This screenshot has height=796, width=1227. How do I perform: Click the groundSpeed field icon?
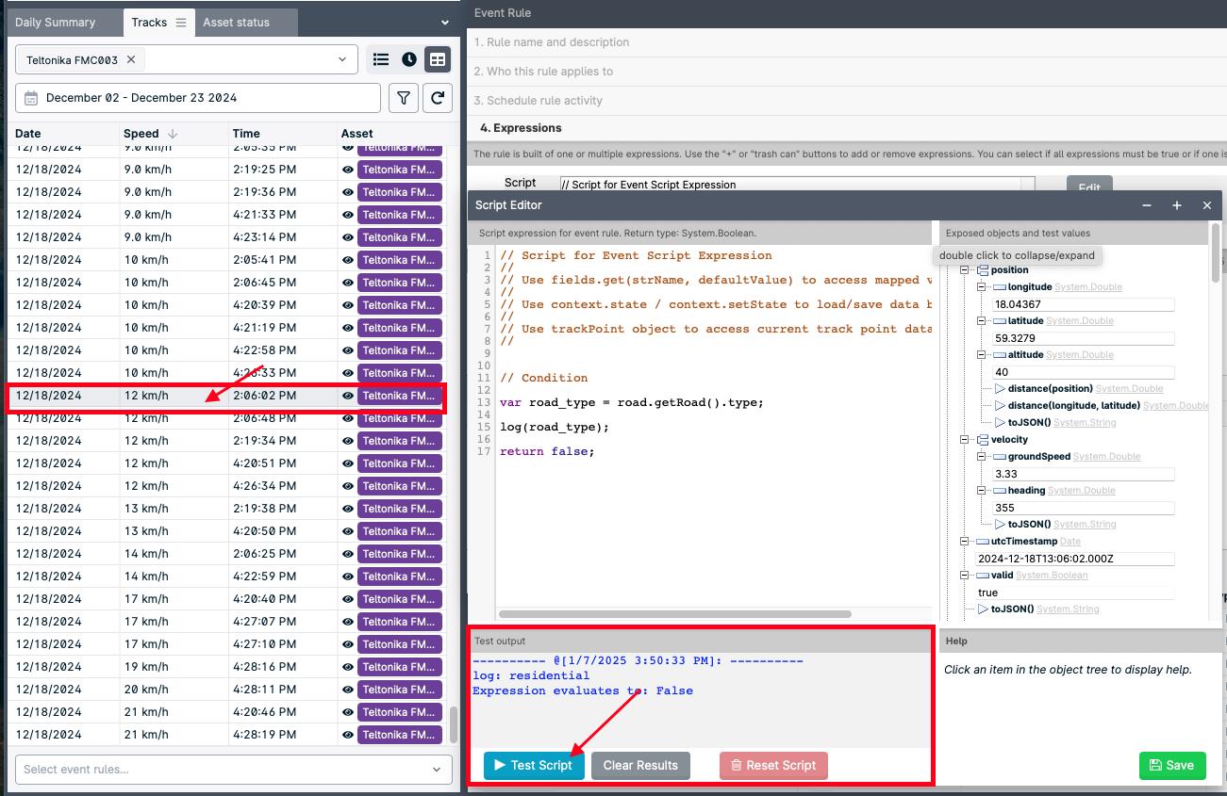click(x=1000, y=457)
